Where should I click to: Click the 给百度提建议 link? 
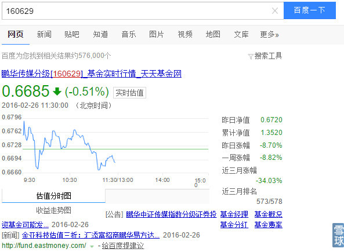coord(123,246)
